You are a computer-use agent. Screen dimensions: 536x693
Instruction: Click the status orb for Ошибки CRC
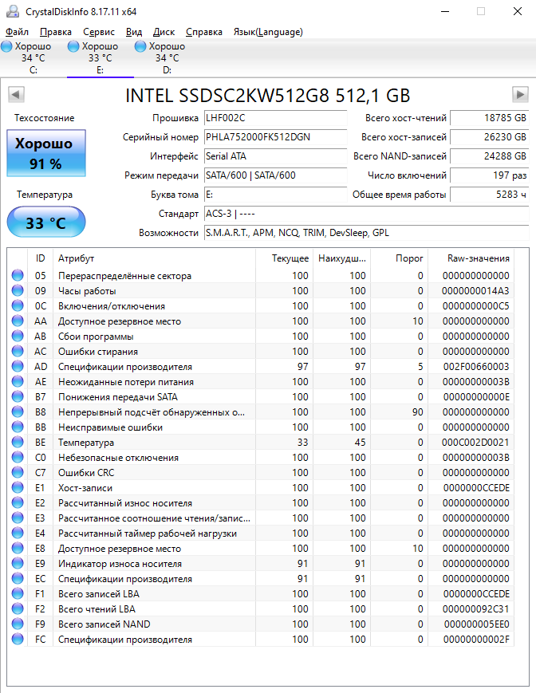click(x=18, y=473)
